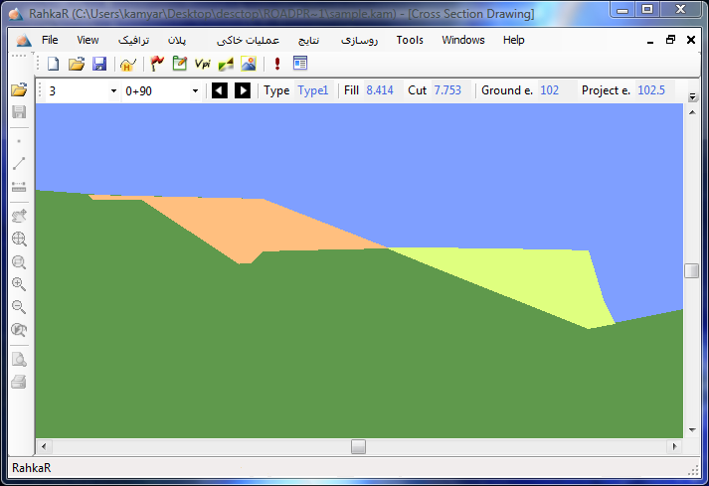Click the red exclamation mark icon

(277, 64)
